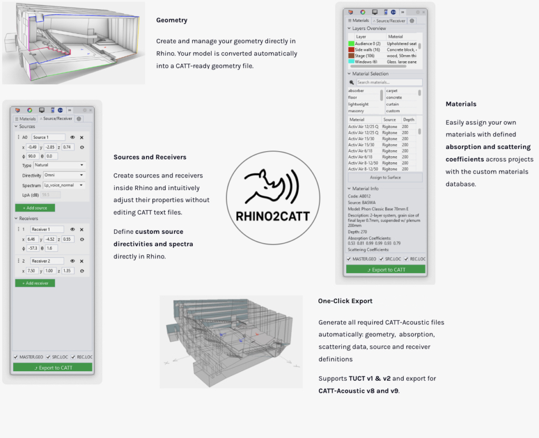Click the Add source button
Viewport: 539px width, 438px height.
pos(35,208)
